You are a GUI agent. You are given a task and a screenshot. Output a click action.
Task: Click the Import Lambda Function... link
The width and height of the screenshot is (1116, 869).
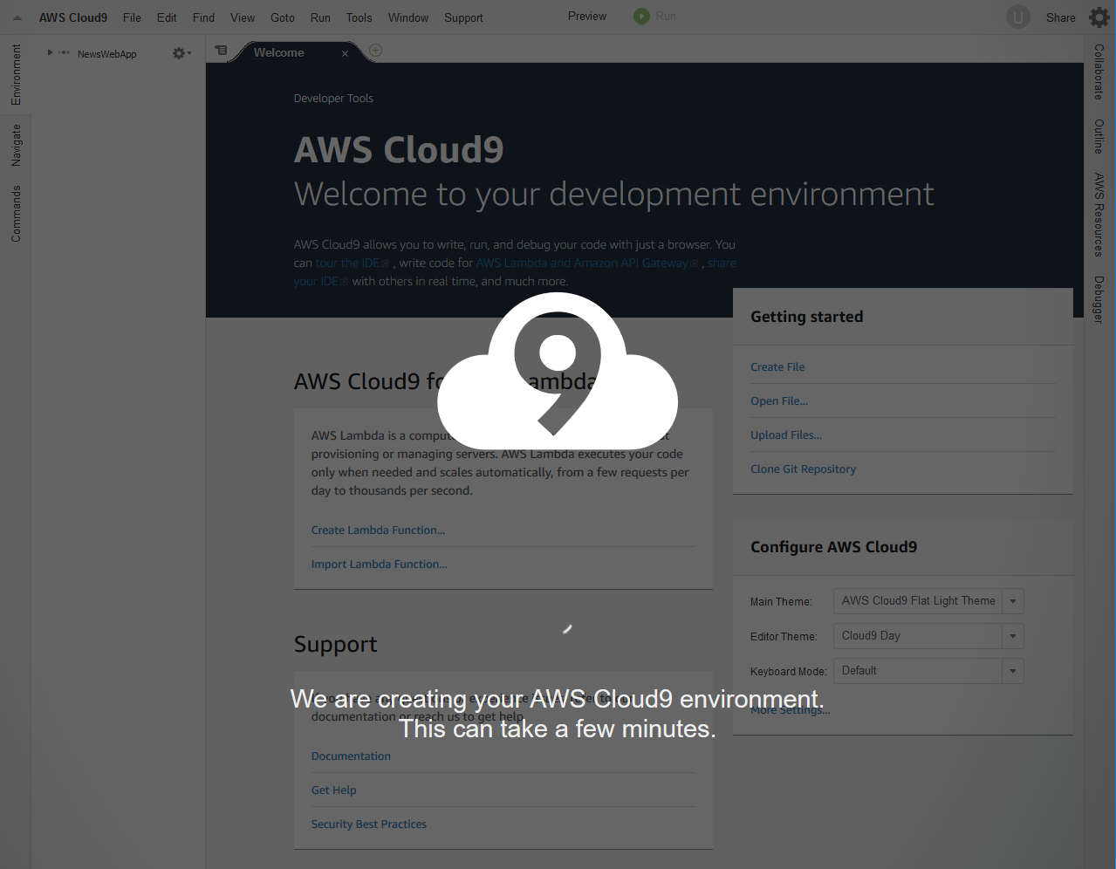(x=379, y=565)
